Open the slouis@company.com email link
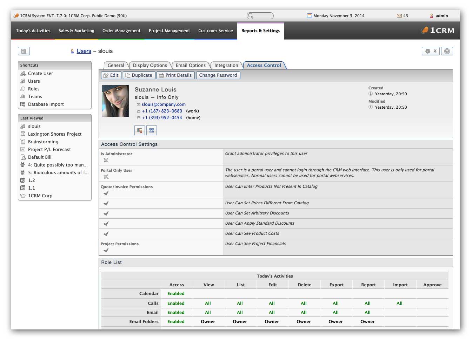The image size is (472, 341). (x=164, y=104)
